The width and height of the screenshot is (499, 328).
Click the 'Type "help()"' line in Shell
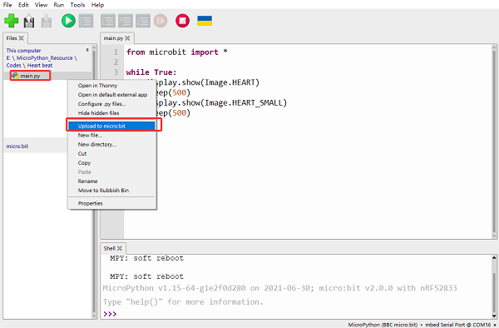[183, 301]
